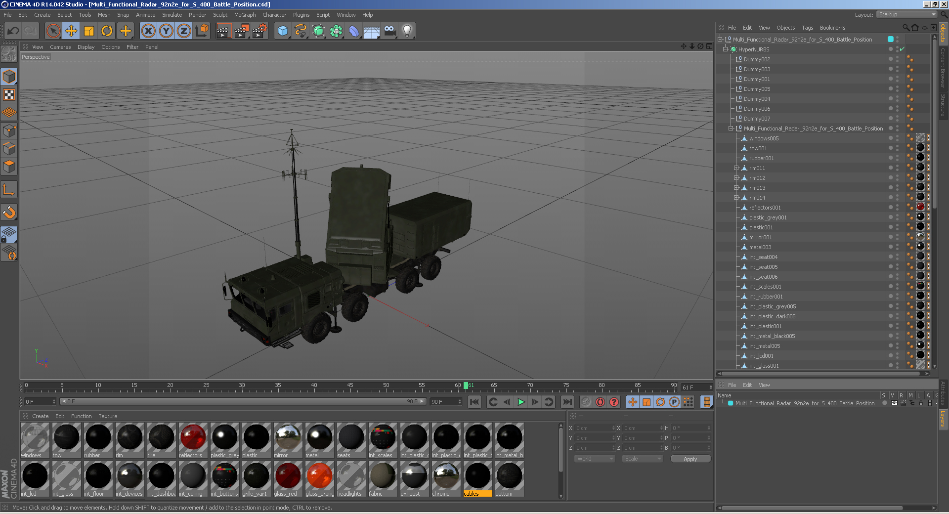Screen dimensions: 949x514
Task: Enable Points mode in left sidebar
Action: click(x=9, y=131)
